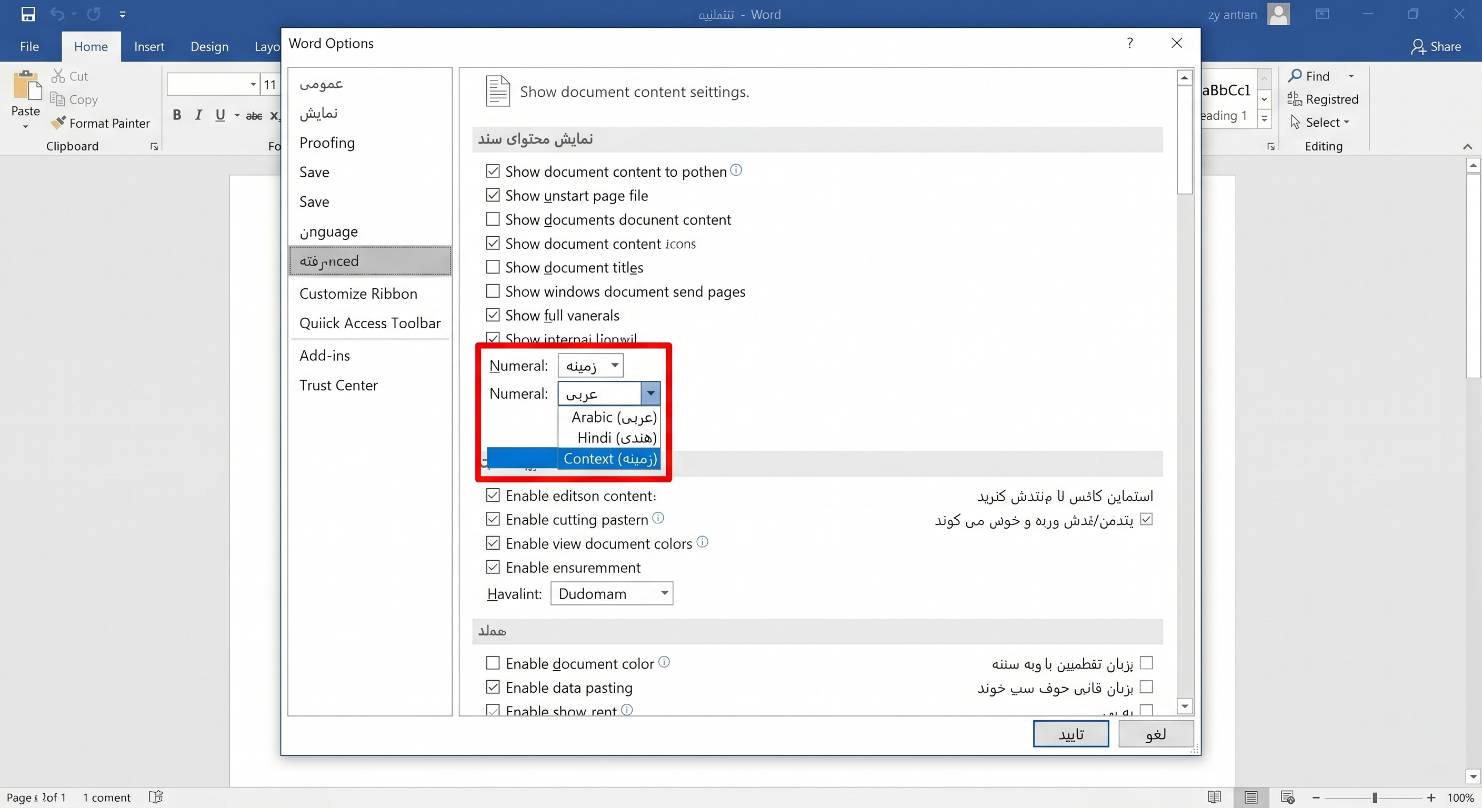Viewport: 1482px width, 808px height.
Task: Switch to Web Layout view icon
Action: point(1288,797)
